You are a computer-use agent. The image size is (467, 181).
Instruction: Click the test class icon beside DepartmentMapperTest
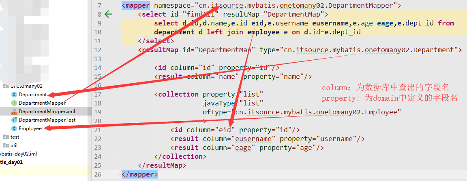(14, 120)
